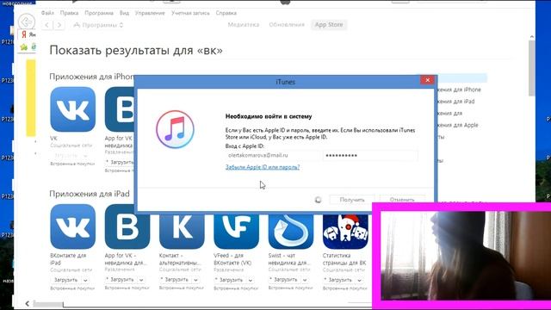551x310 pixels.
Task: Switch to the Обновления tab
Action: click(287, 25)
